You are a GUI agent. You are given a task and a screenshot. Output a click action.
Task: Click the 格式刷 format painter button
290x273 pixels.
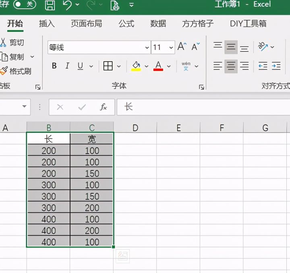[16, 71]
